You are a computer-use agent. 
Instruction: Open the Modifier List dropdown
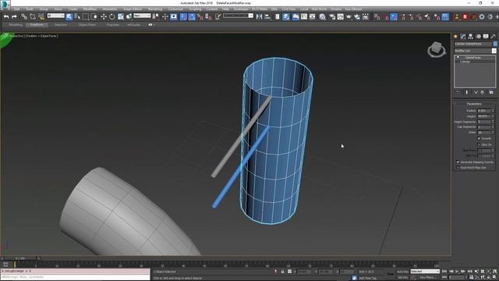click(475, 51)
